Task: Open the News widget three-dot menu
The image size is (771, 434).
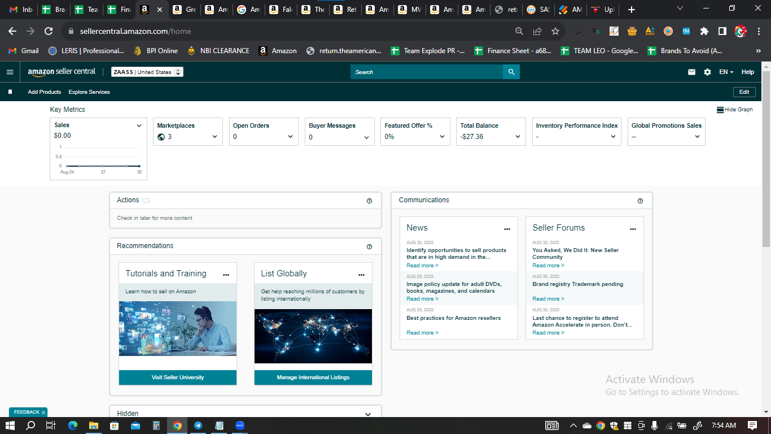Action: 507,229
